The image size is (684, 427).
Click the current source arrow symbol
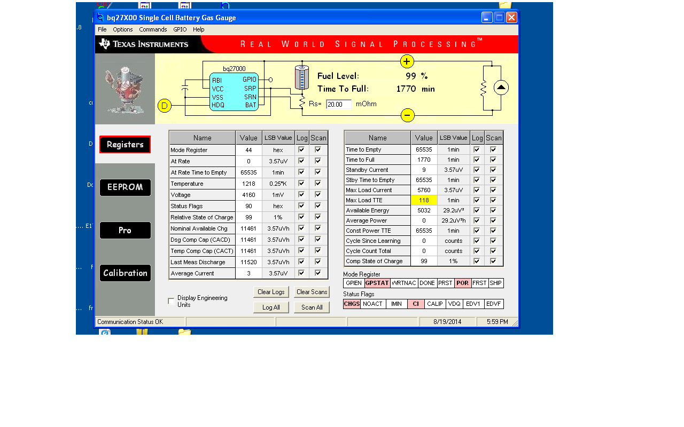click(501, 88)
